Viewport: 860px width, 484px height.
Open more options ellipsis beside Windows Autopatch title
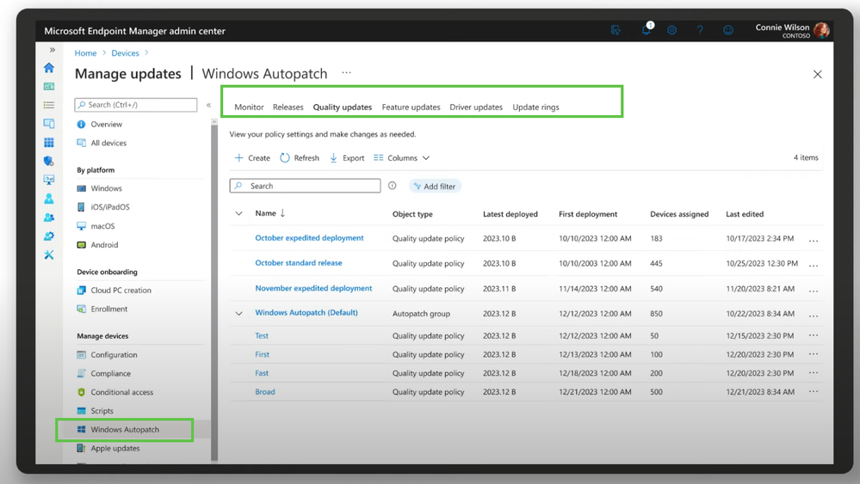(x=347, y=72)
